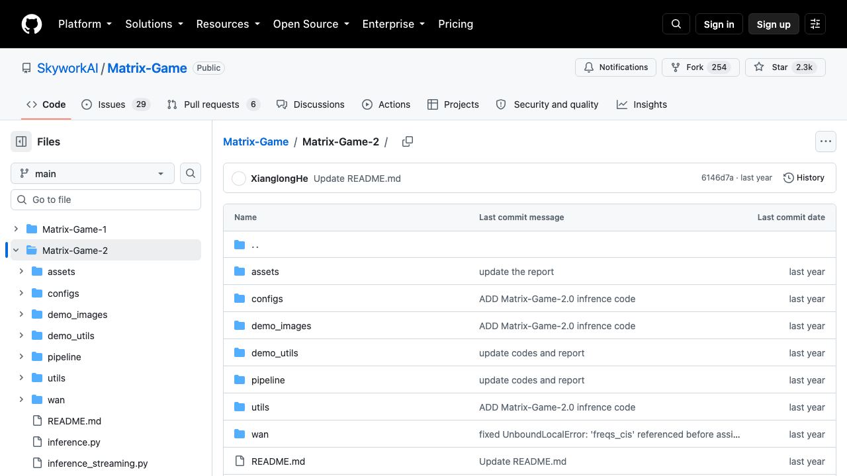847x476 pixels.
Task: Switch to the Discussions tab
Action: [310, 104]
